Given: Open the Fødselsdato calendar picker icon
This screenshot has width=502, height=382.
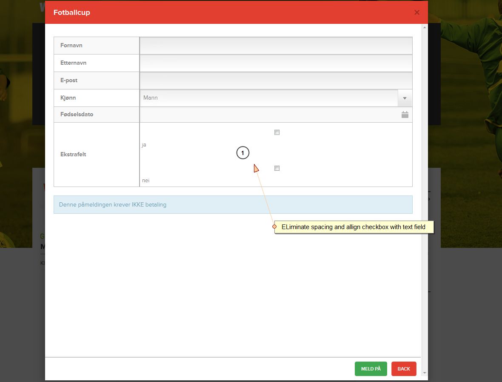Looking at the screenshot, I should (405, 115).
